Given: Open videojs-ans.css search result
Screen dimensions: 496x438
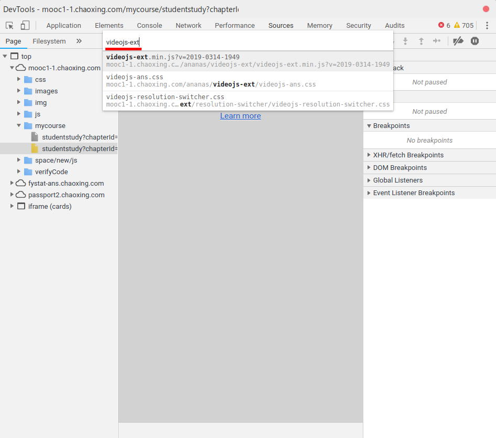Looking at the screenshot, I should click(248, 81).
